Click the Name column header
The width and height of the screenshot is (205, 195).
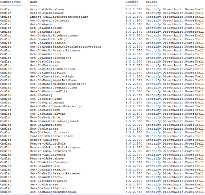click(34, 2)
